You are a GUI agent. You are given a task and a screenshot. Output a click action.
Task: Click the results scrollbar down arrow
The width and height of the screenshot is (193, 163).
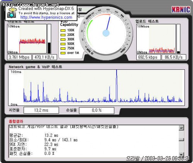pos(181,155)
